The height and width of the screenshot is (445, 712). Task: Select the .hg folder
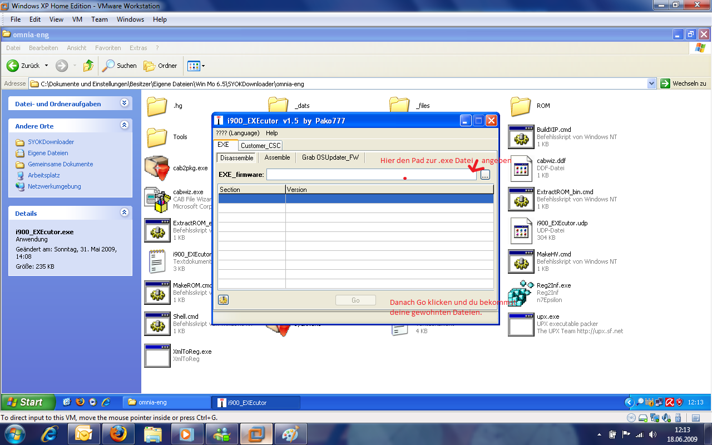coord(157,106)
